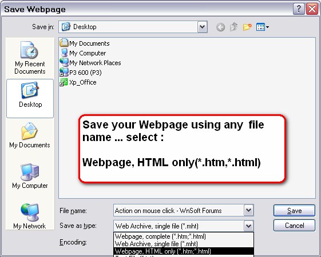This screenshot has width=321, height=257.
Task: Go up one folder level
Action: [x=233, y=27]
